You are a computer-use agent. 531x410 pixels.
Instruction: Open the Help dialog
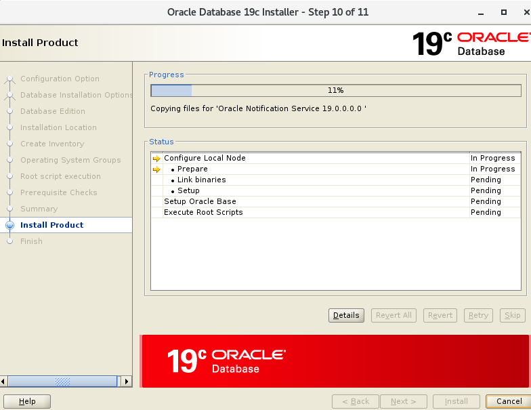[x=27, y=401]
